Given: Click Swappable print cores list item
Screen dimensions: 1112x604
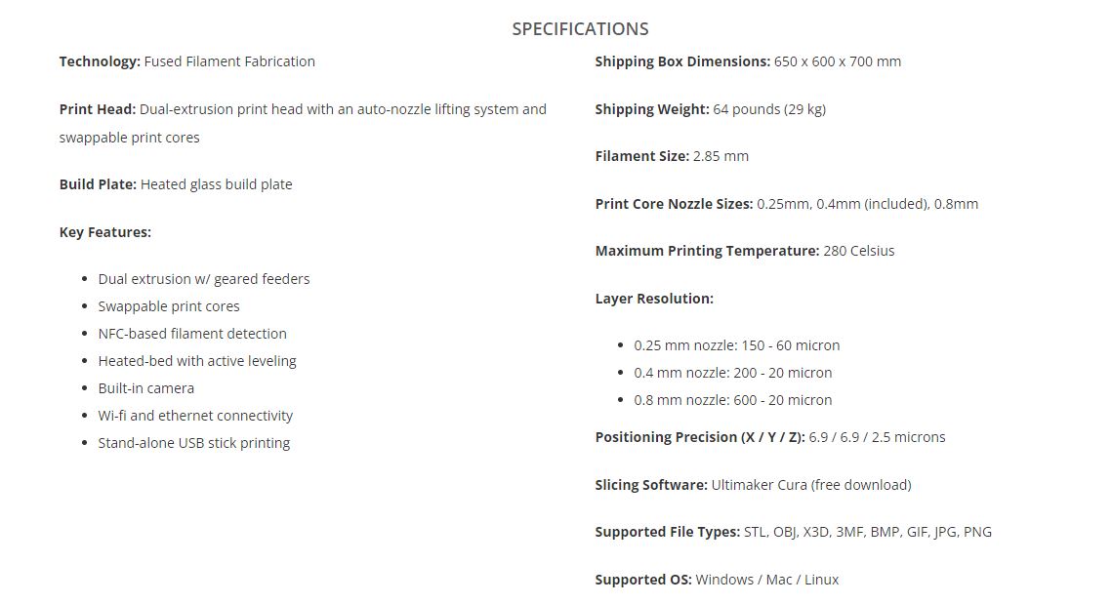Looking at the screenshot, I should [x=169, y=306].
